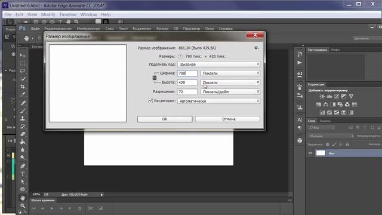Select the Clone Stamp tool
The image size is (382, 215).
pos(23,118)
